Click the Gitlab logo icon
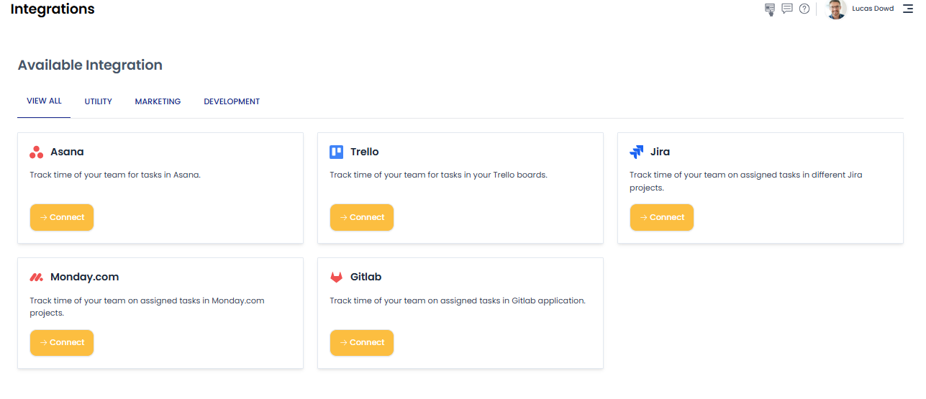926x399 pixels. coord(337,278)
